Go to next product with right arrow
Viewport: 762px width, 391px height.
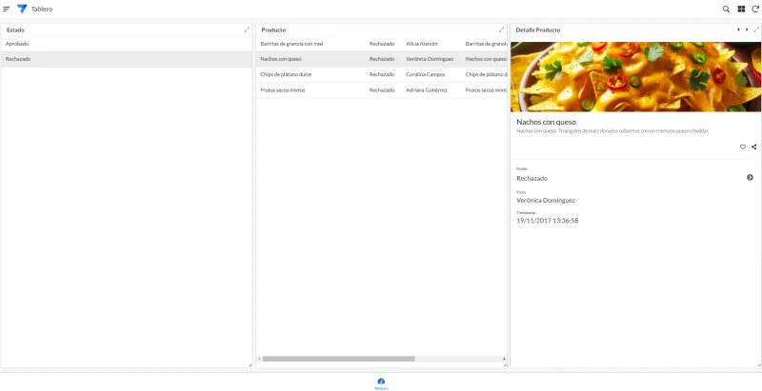tap(747, 29)
